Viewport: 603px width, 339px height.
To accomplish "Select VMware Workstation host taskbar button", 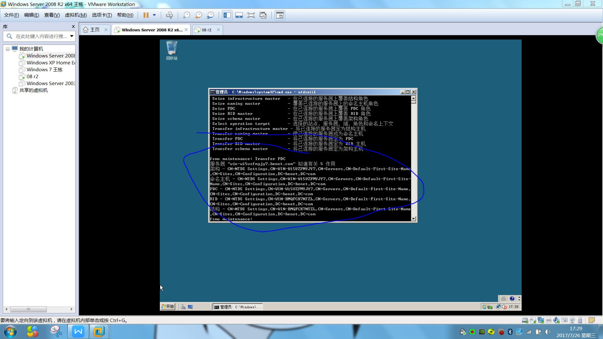I will 99,331.
